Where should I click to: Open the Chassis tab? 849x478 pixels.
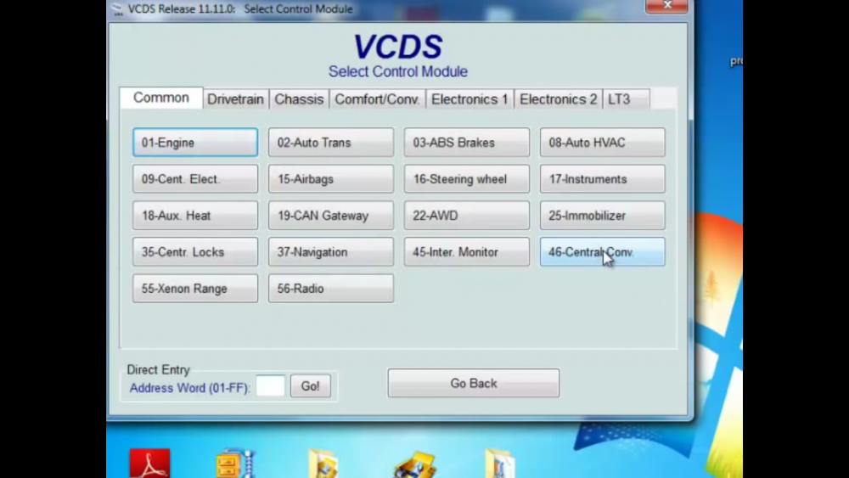pyautogui.click(x=299, y=99)
